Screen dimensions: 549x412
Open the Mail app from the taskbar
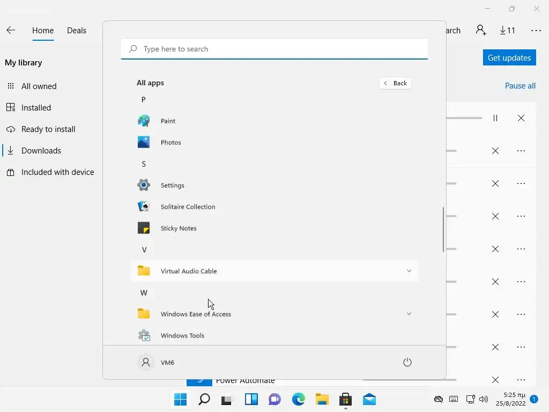click(369, 399)
